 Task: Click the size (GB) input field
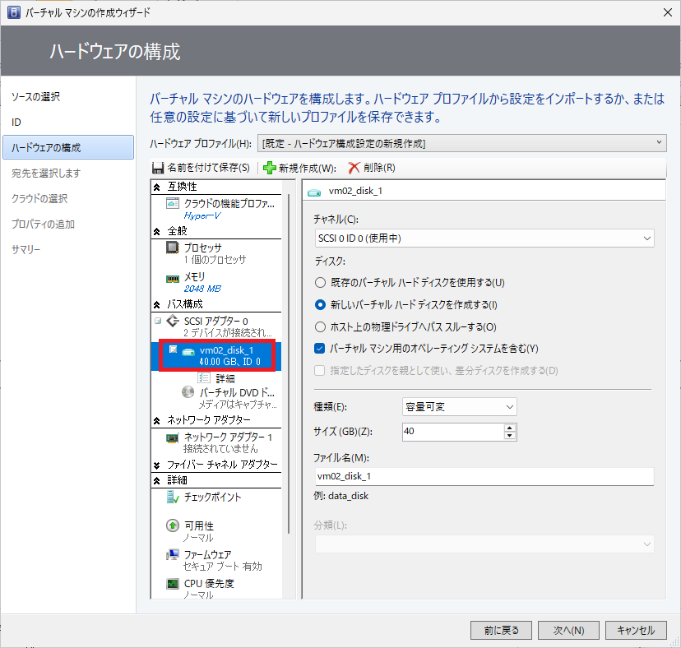[453, 432]
